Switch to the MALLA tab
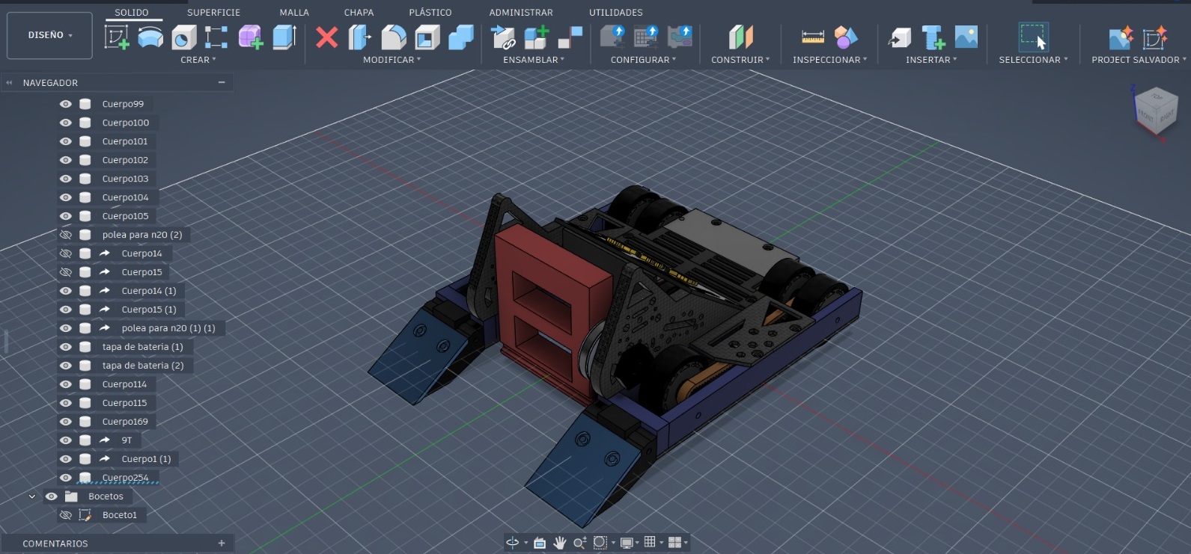Screen dimensions: 1191x554 pyautogui.click(x=294, y=13)
